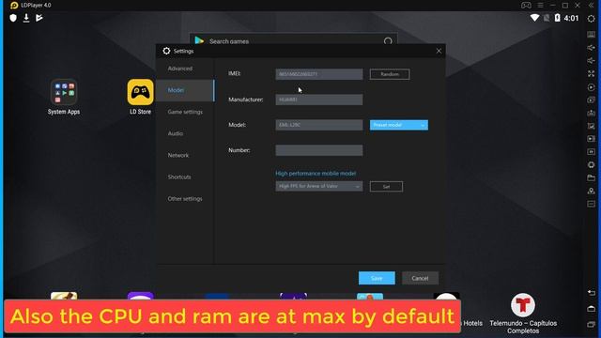Click the Wi-Fi status icon
Viewport: 601px width, 338px height.
[534, 18]
